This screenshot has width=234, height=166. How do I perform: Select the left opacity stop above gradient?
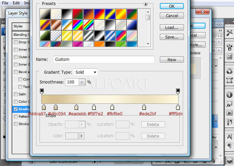[x=42, y=91]
